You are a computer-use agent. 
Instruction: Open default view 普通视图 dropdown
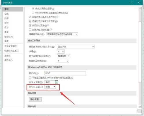pos(63,56)
